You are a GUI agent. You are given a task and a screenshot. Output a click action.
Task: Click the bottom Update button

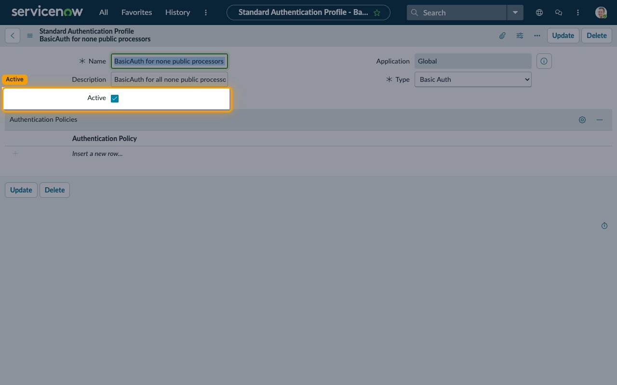click(21, 190)
